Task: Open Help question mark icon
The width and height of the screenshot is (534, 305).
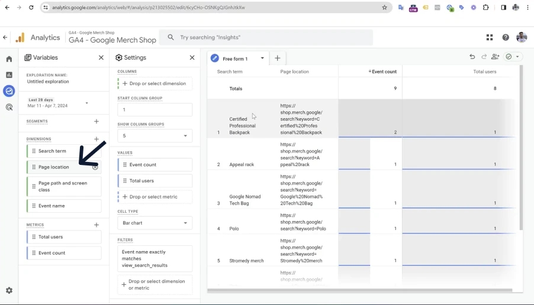Action: pos(506,37)
